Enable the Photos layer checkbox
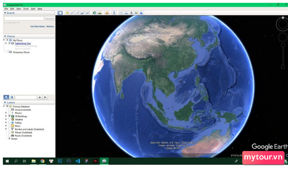288x169 pixels. [9, 113]
